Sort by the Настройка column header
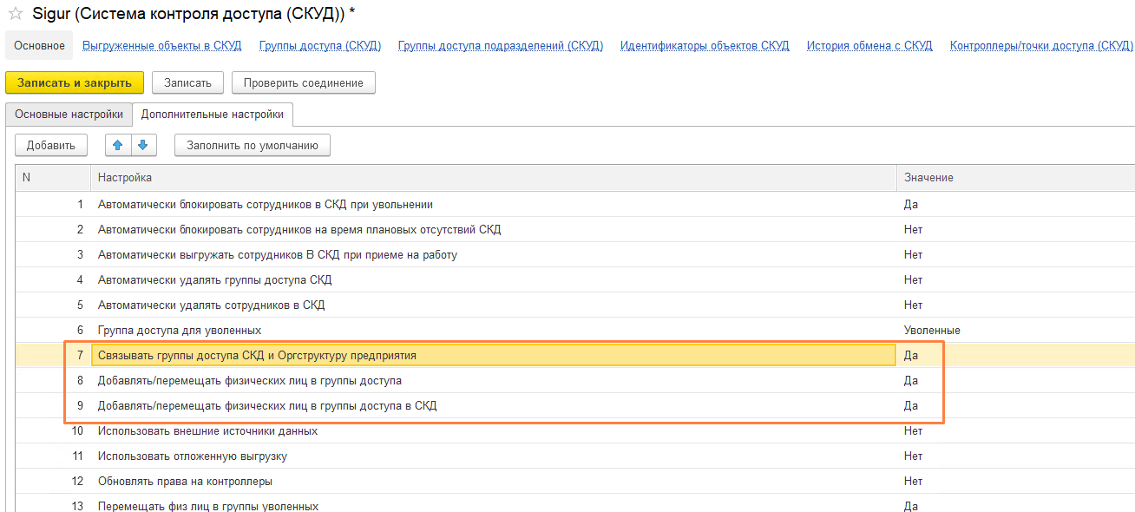Screen dimensions: 1135x512 click(493, 177)
